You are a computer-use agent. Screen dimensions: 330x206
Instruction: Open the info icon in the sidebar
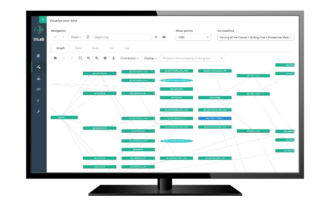[x=38, y=100]
